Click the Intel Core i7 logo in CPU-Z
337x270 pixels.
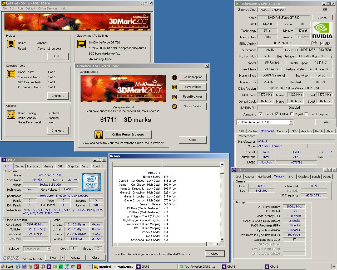(91, 182)
